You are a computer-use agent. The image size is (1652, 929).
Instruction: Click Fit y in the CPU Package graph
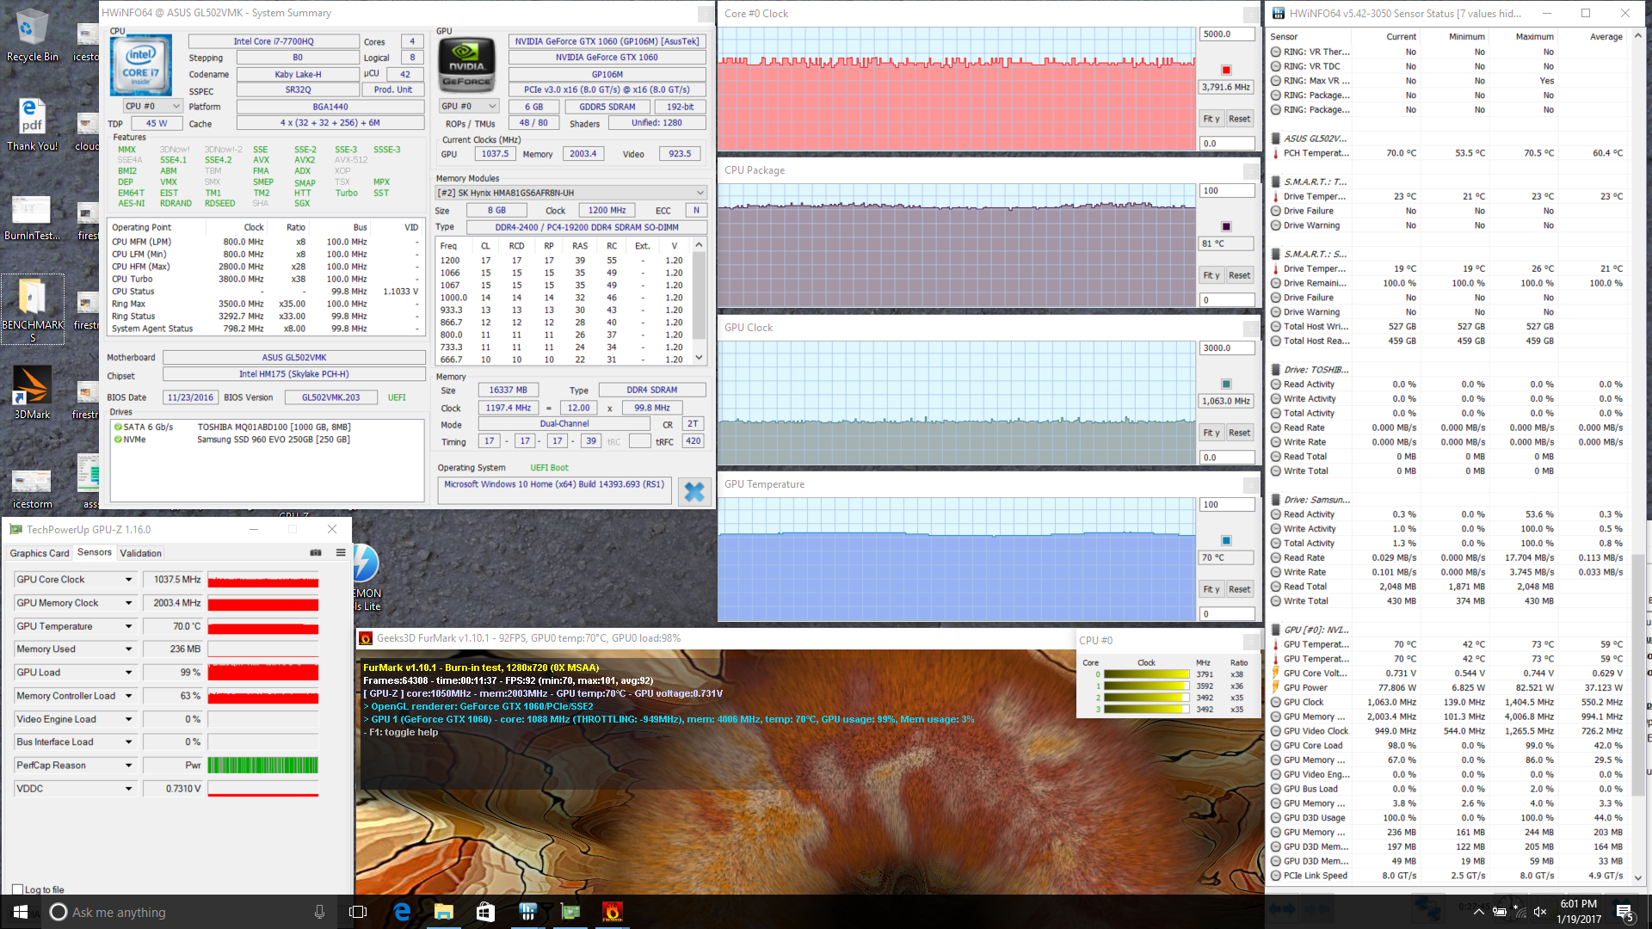1211,275
